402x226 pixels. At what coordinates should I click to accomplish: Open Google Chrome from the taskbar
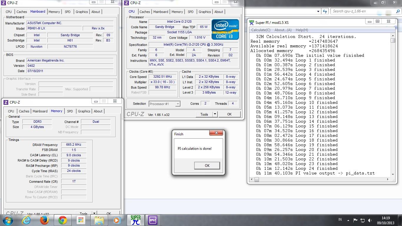62,220
